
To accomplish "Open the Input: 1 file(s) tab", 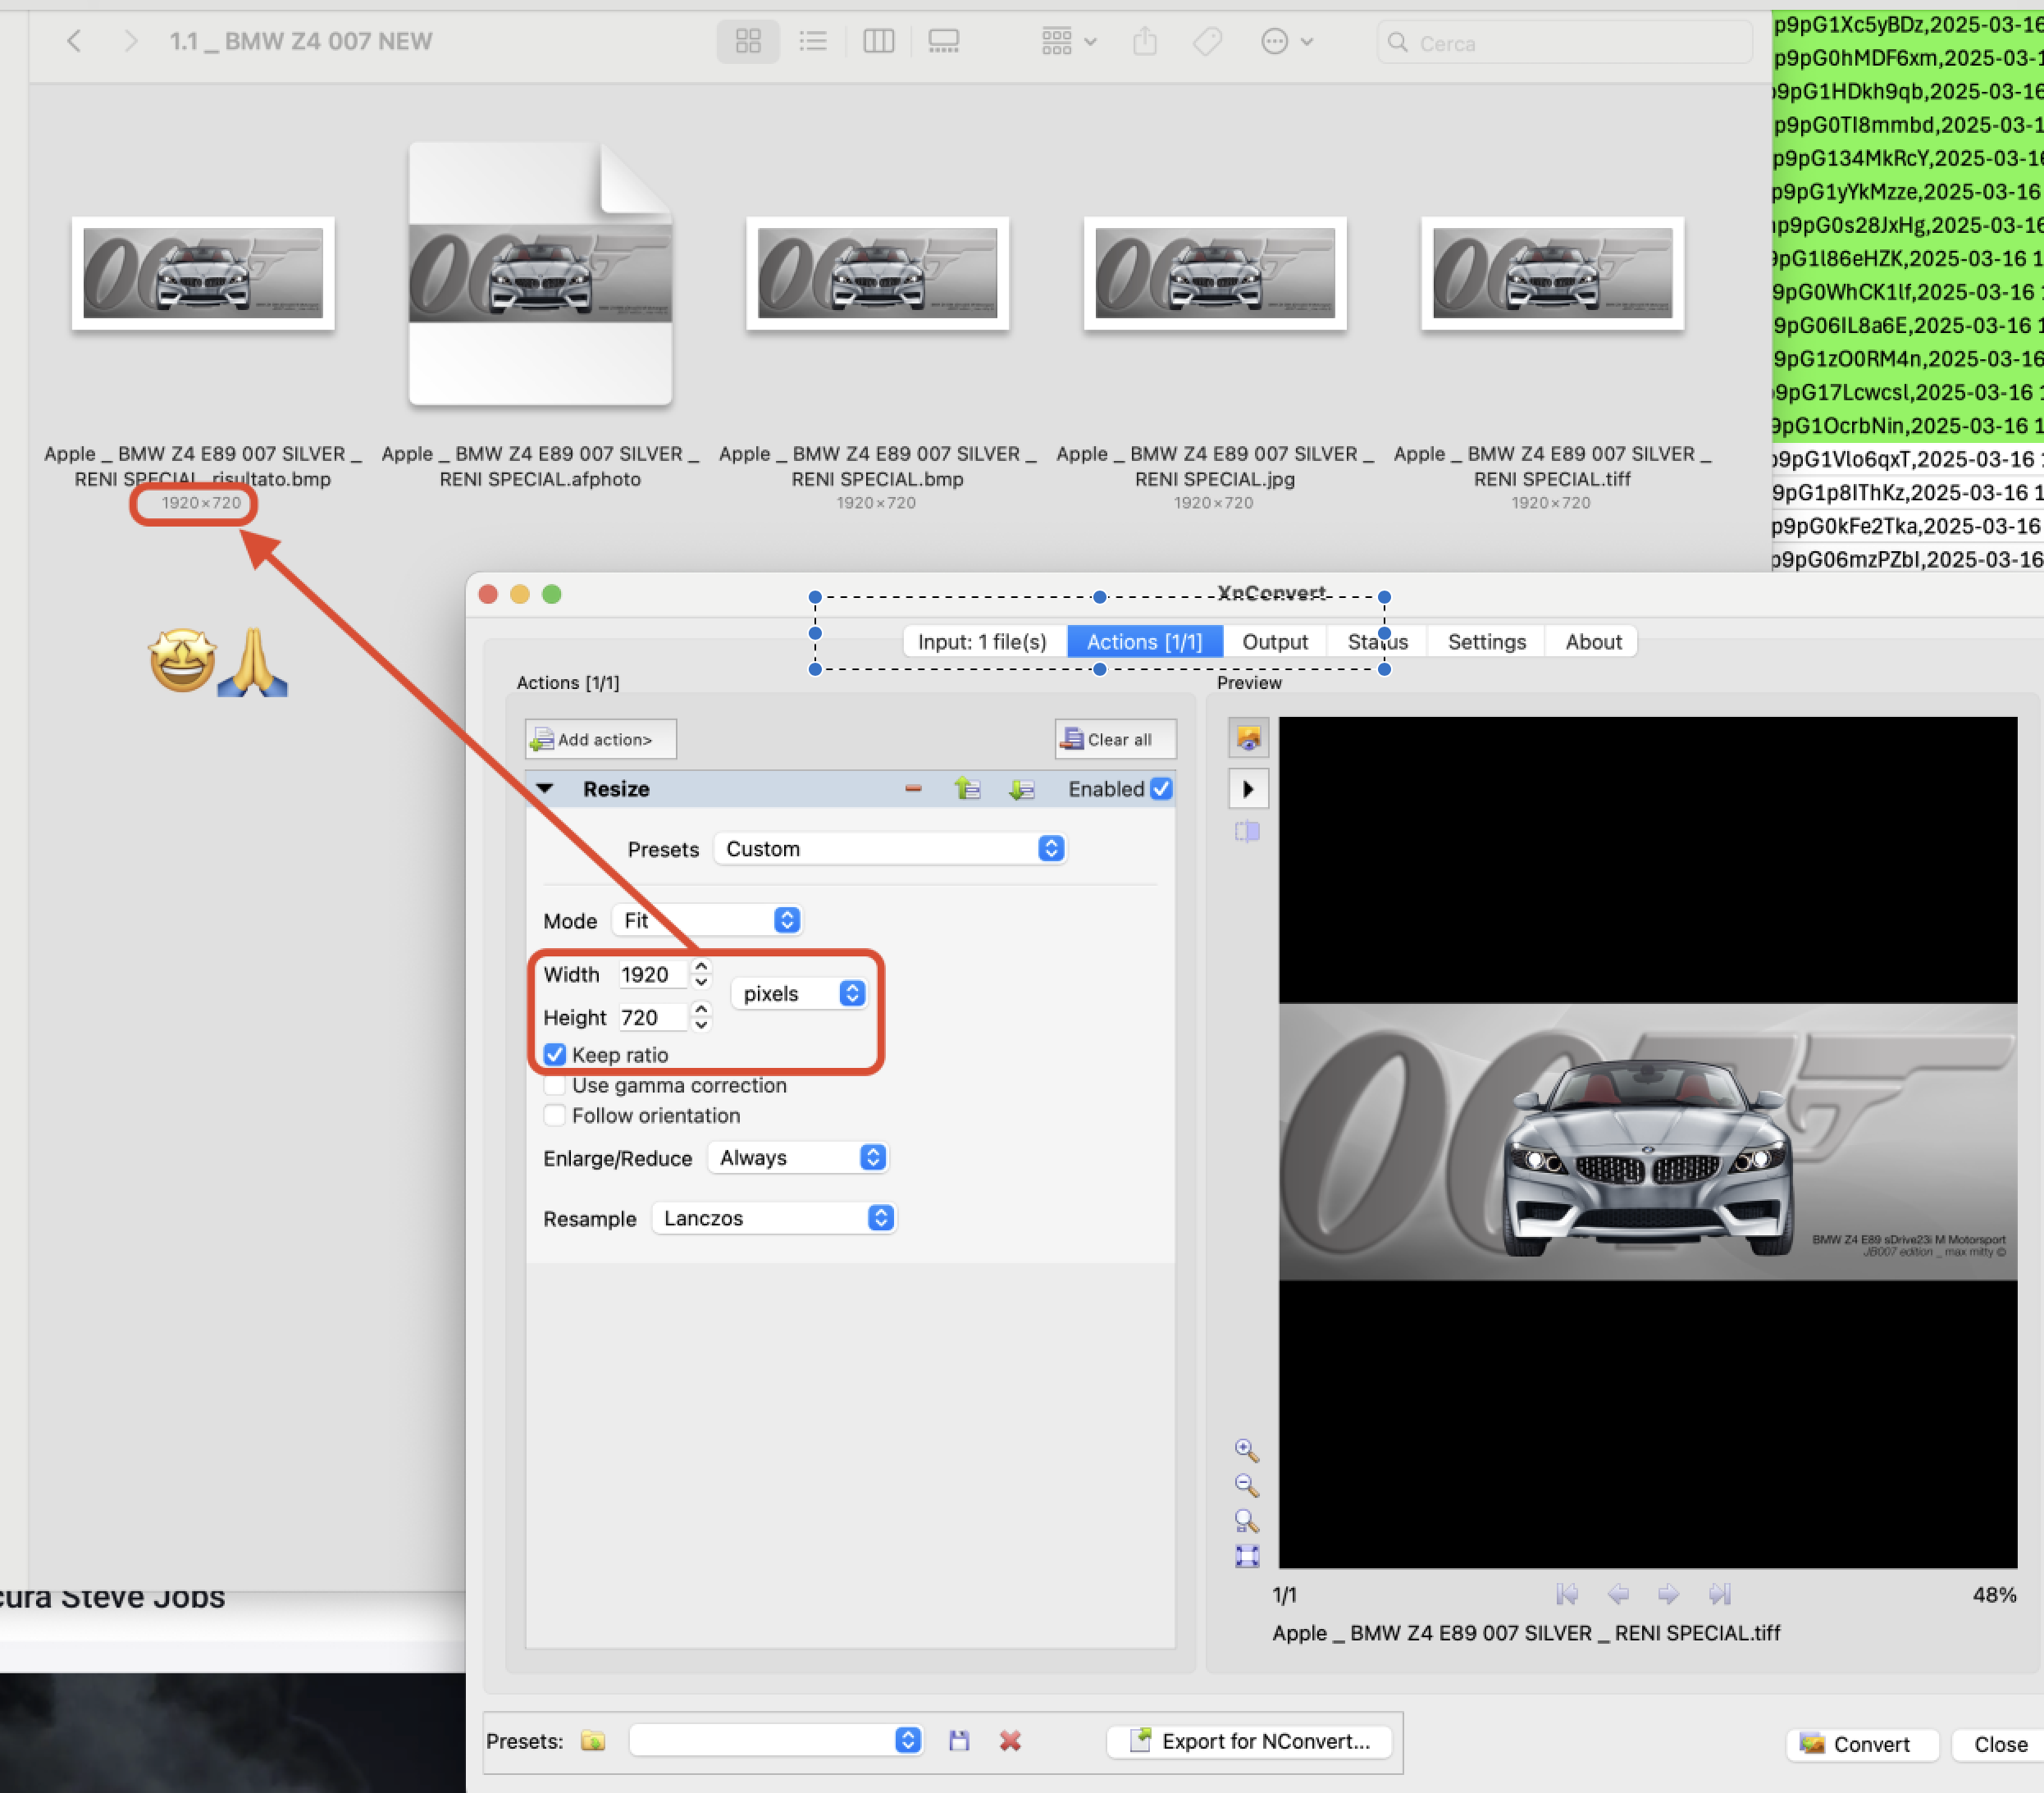I will [984, 642].
